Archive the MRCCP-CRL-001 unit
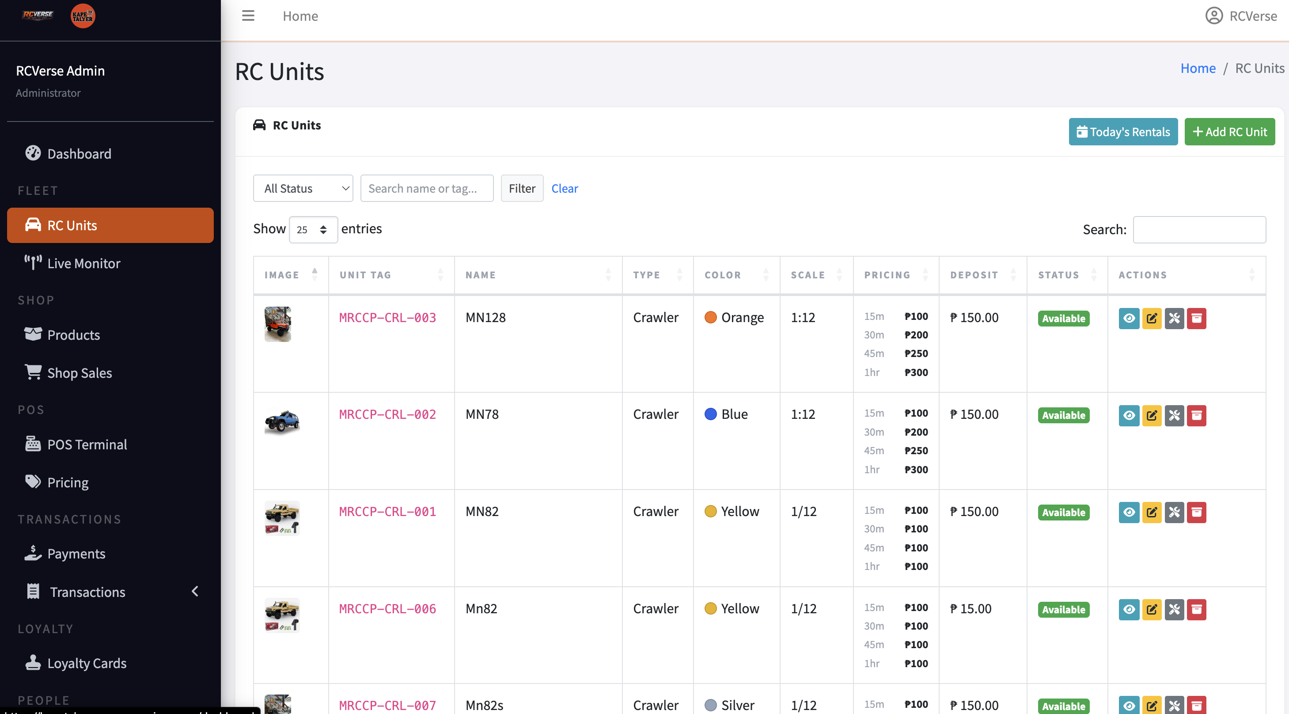 pos(1196,513)
